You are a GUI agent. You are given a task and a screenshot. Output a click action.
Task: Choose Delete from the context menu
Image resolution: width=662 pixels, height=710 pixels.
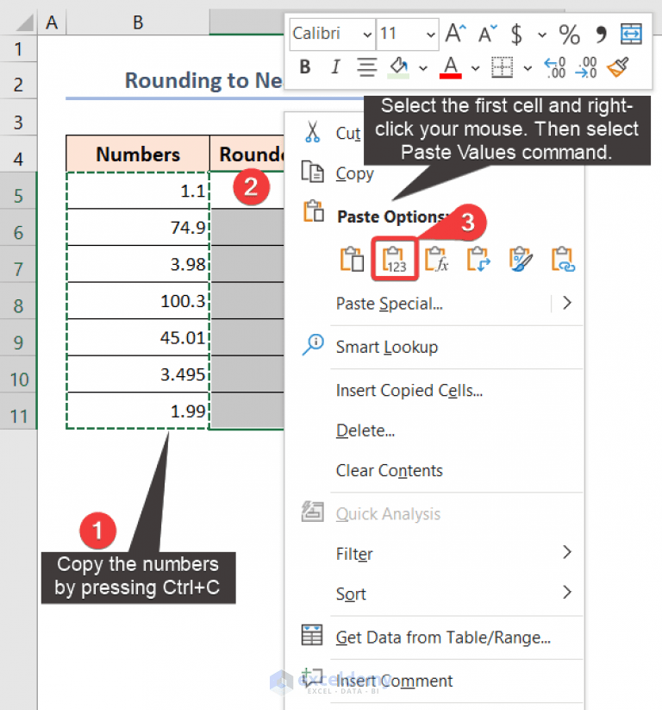pyautogui.click(x=365, y=430)
